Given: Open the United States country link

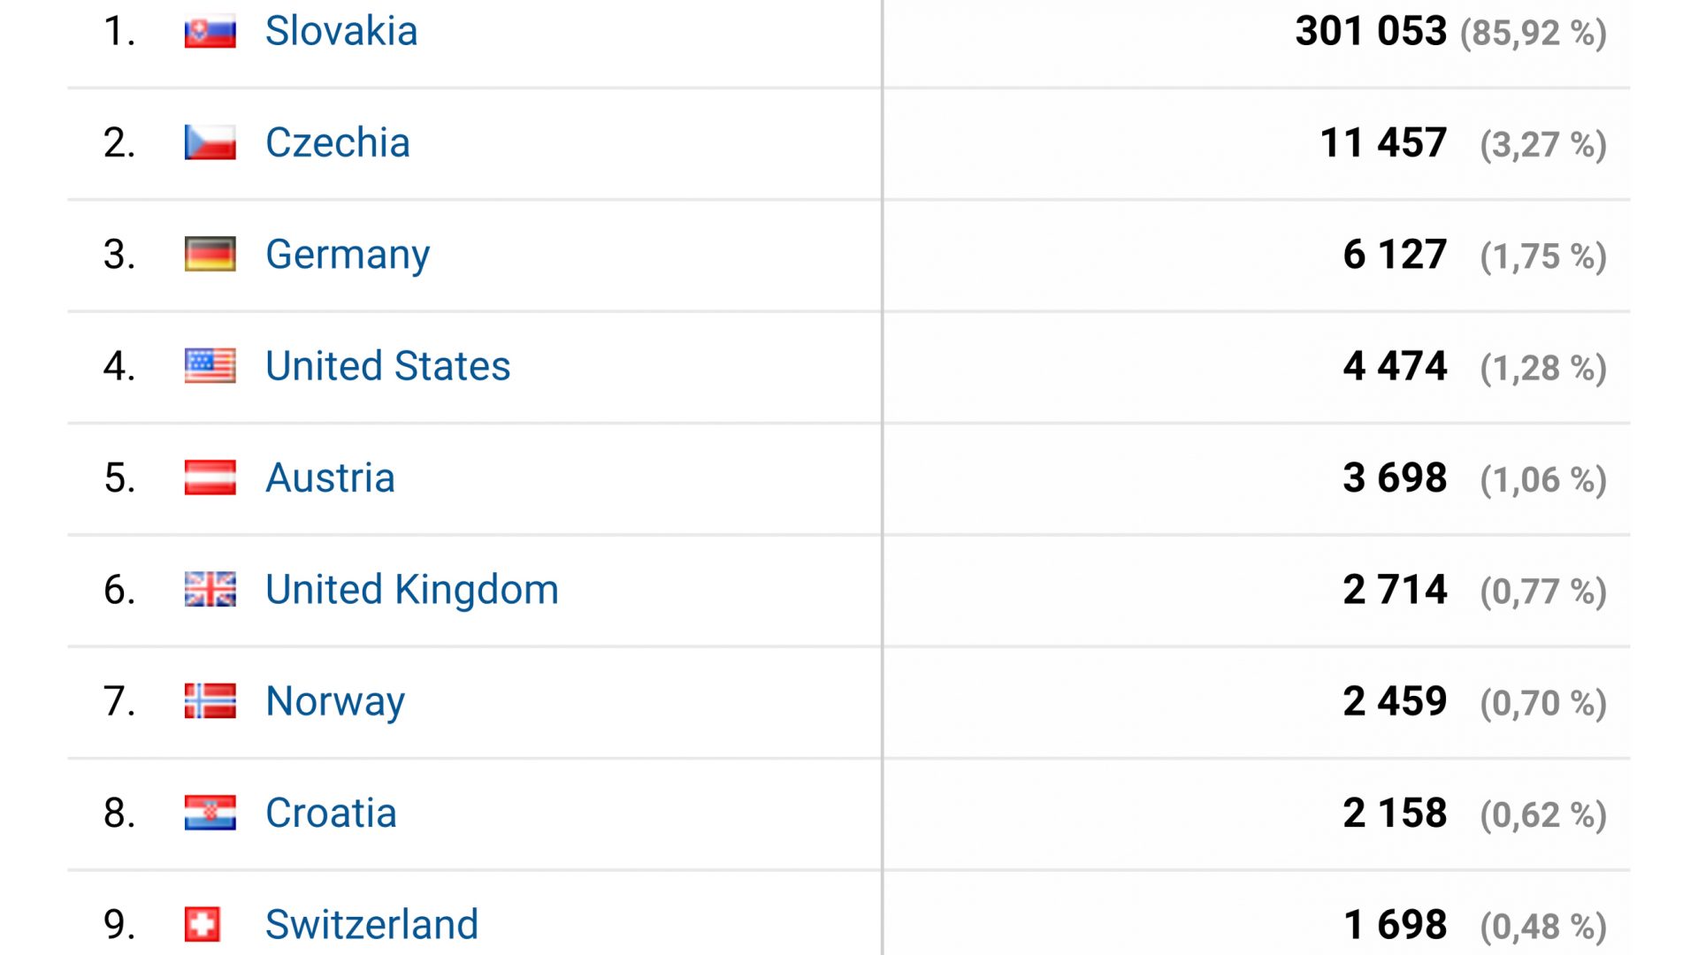Looking at the screenshot, I should (388, 366).
